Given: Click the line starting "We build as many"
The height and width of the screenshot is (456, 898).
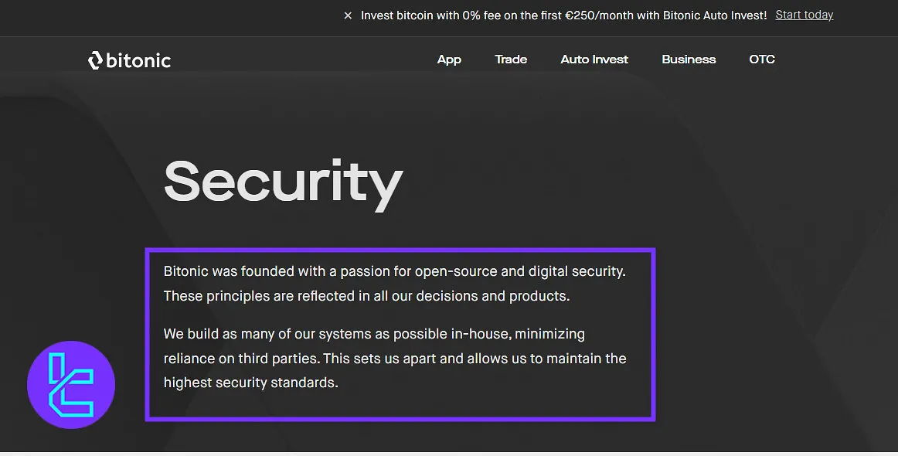Looking at the screenshot, I should (374, 334).
